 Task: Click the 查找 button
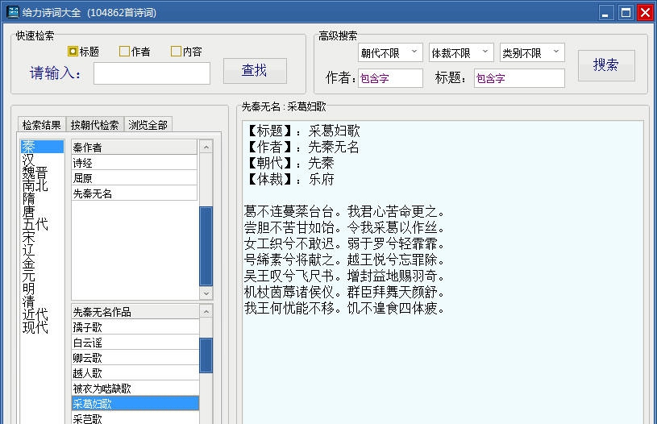(255, 71)
